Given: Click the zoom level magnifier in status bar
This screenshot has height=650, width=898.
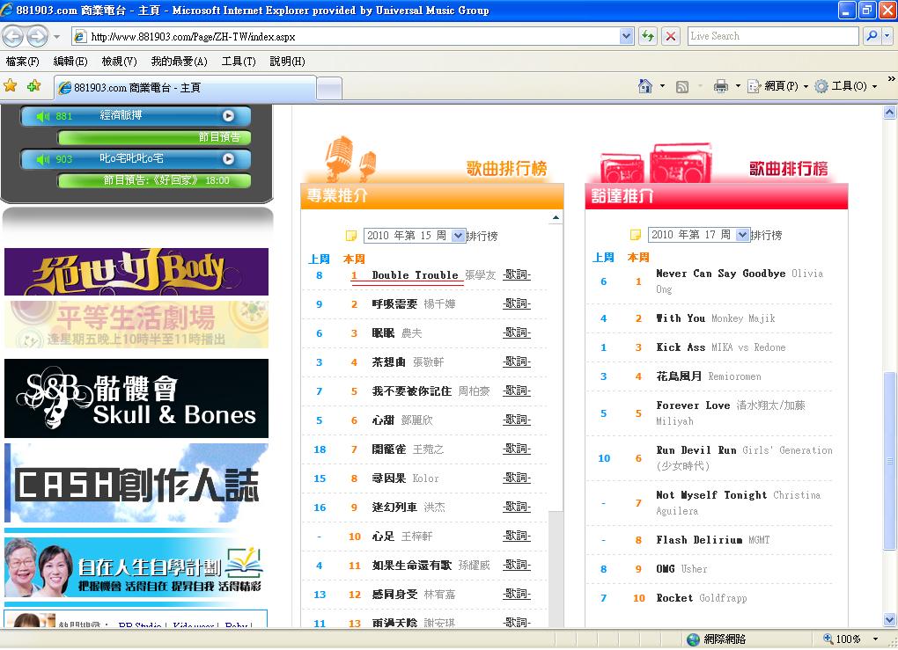Looking at the screenshot, I should (x=828, y=639).
